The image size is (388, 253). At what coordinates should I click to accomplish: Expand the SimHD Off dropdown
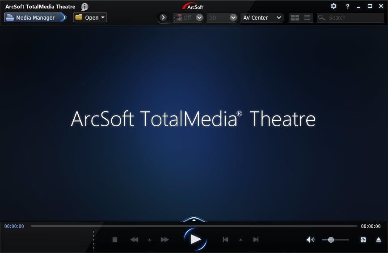(199, 18)
